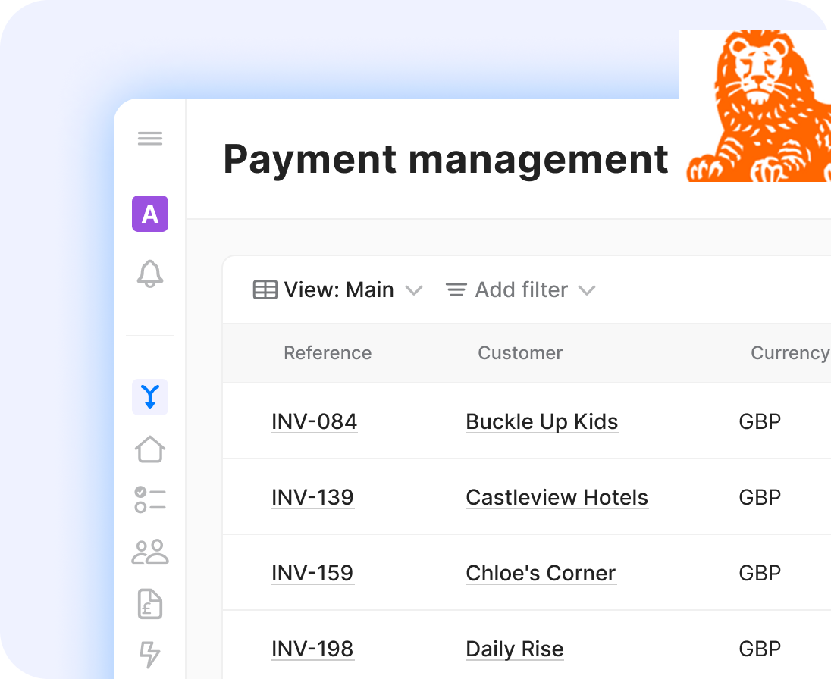Select the blue merge arrow sidebar icon
This screenshot has height=679, width=831.
click(150, 397)
